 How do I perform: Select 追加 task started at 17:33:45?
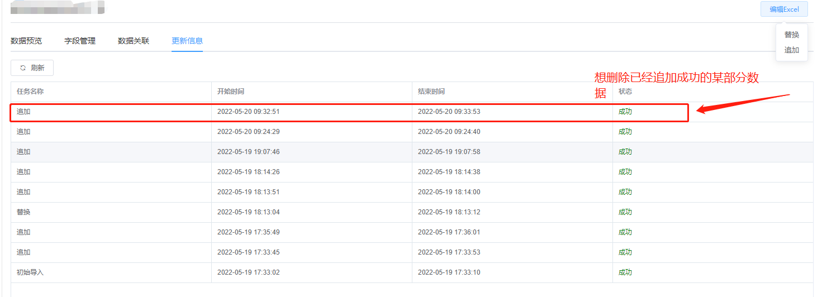[x=23, y=252]
